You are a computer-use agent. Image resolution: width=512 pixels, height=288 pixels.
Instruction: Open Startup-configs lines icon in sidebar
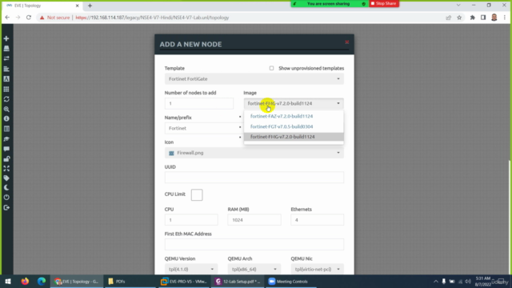[6, 69]
